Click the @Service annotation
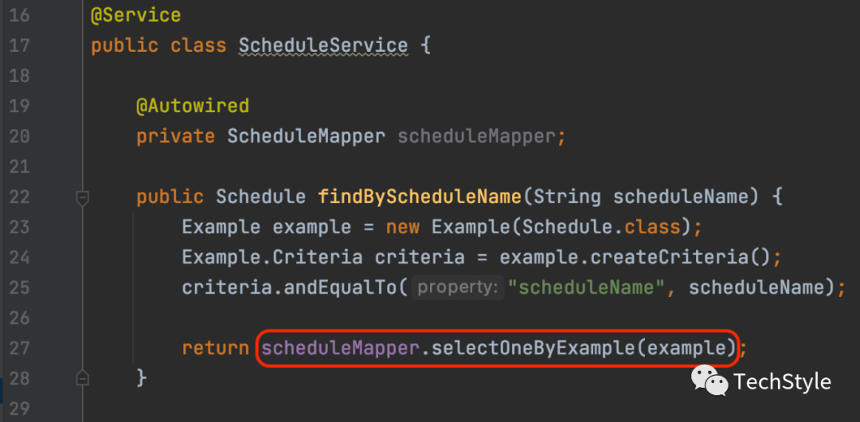 (x=135, y=15)
